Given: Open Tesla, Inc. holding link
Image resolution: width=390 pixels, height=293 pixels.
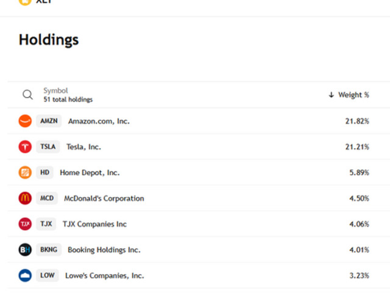Looking at the screenshot, I should click(83, 146).
